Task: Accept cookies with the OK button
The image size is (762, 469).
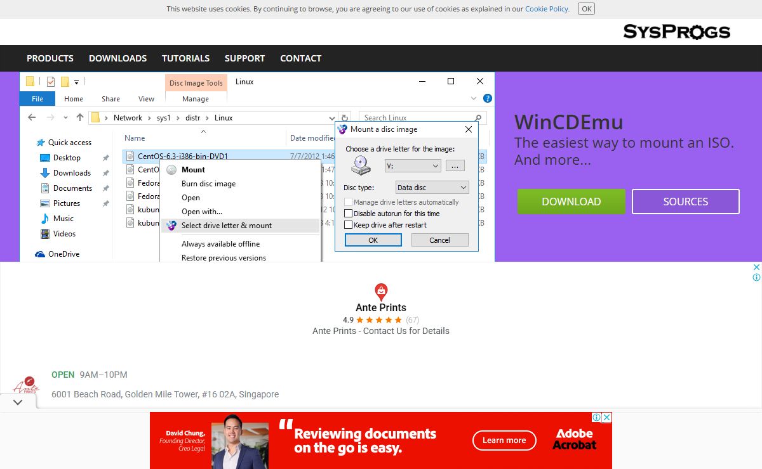Action: pyautogui.click(x=587, y=9)
